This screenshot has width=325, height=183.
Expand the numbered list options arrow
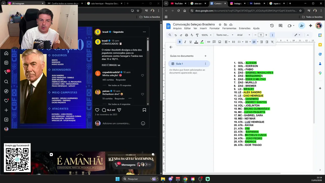point(257,42)
